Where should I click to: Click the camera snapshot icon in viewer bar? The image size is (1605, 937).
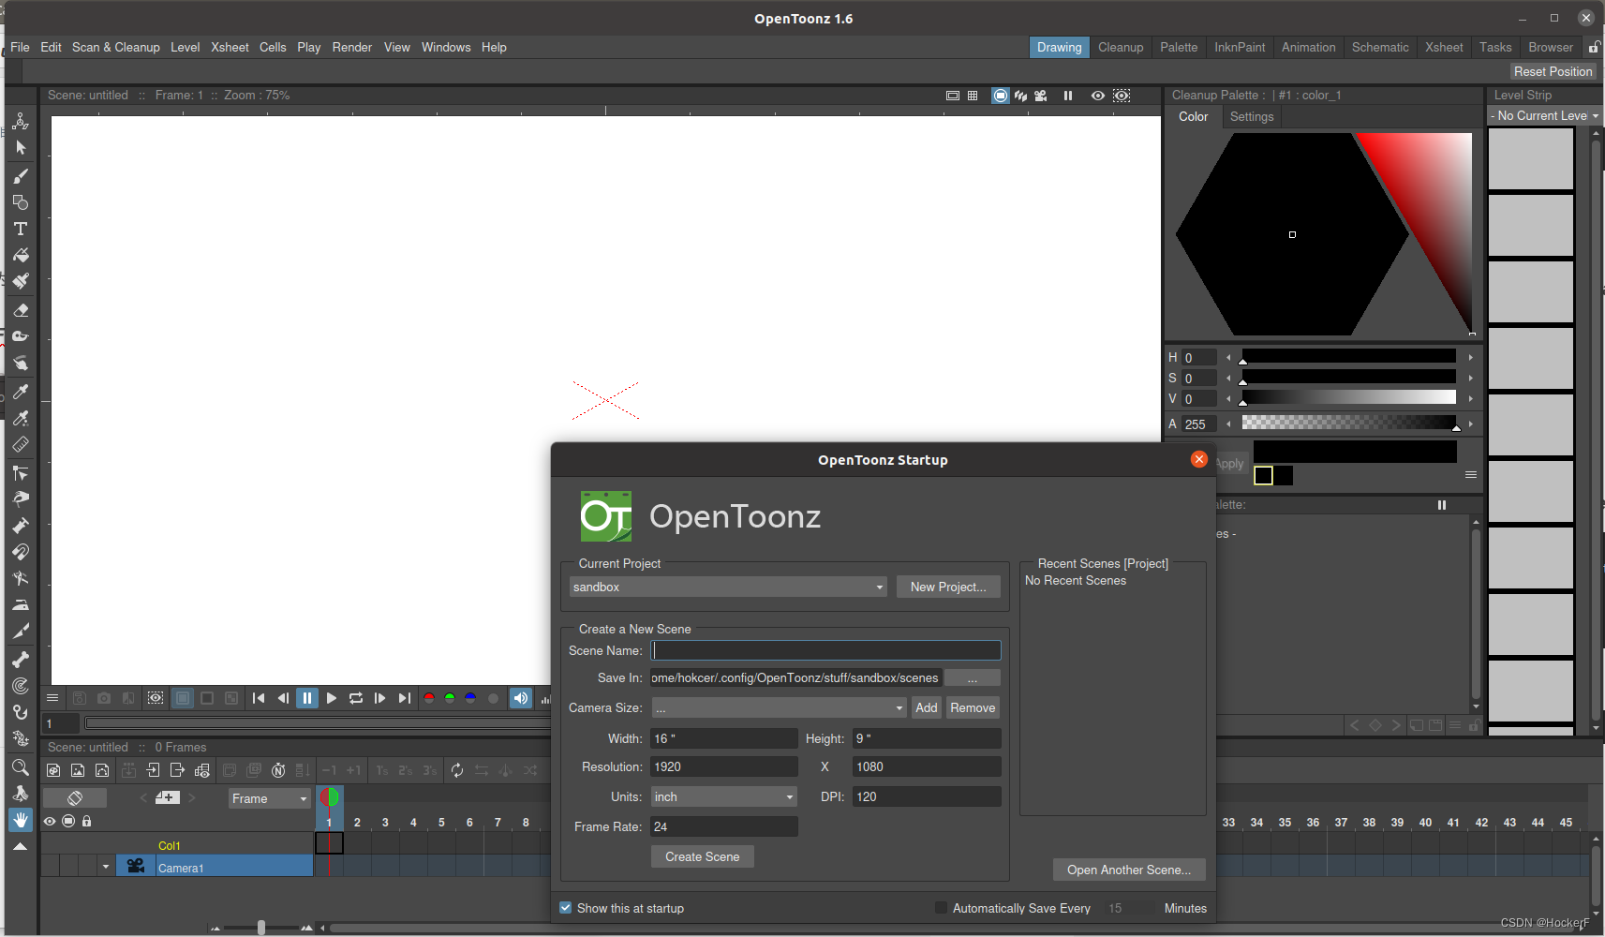tap(104, 698)
